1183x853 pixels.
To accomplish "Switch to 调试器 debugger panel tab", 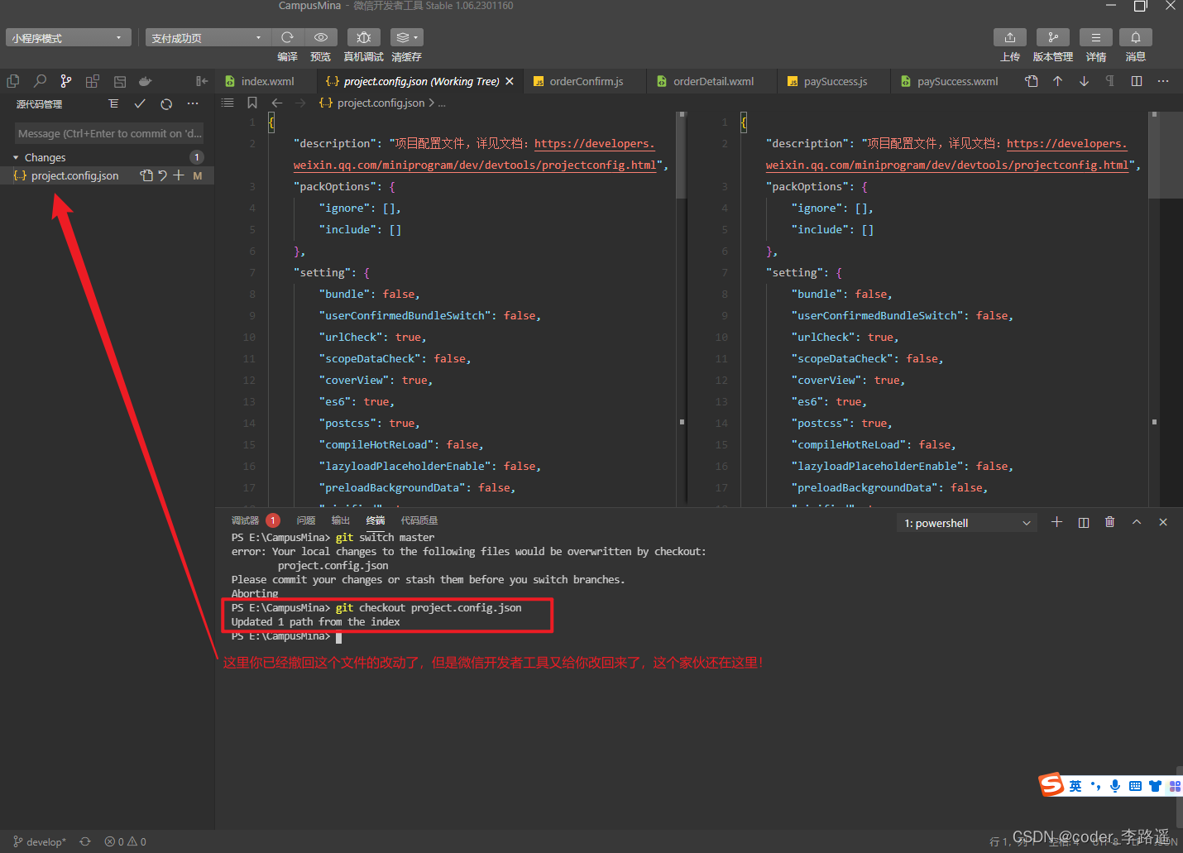I will tap(245, 520).
